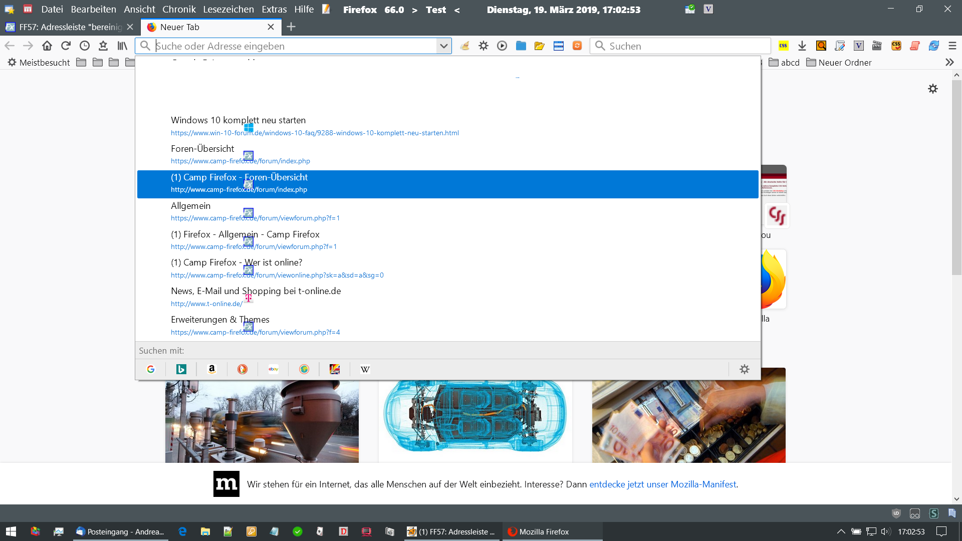Search with DuckDuckGo one-click engine
Image resolution: width=962 pixels, height=541 pixels.
(x=243, y=369)
